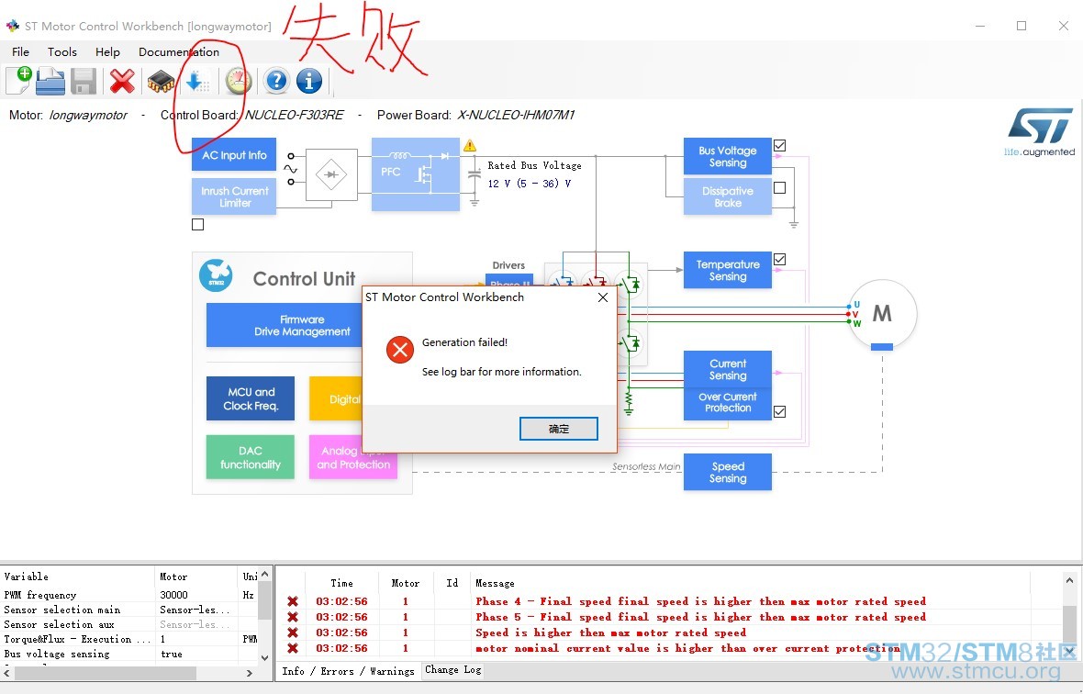This screenshot has height=694, width=1083.
Task: Click the error icon on the Phase 4 log row
Action: click(293, 601)
